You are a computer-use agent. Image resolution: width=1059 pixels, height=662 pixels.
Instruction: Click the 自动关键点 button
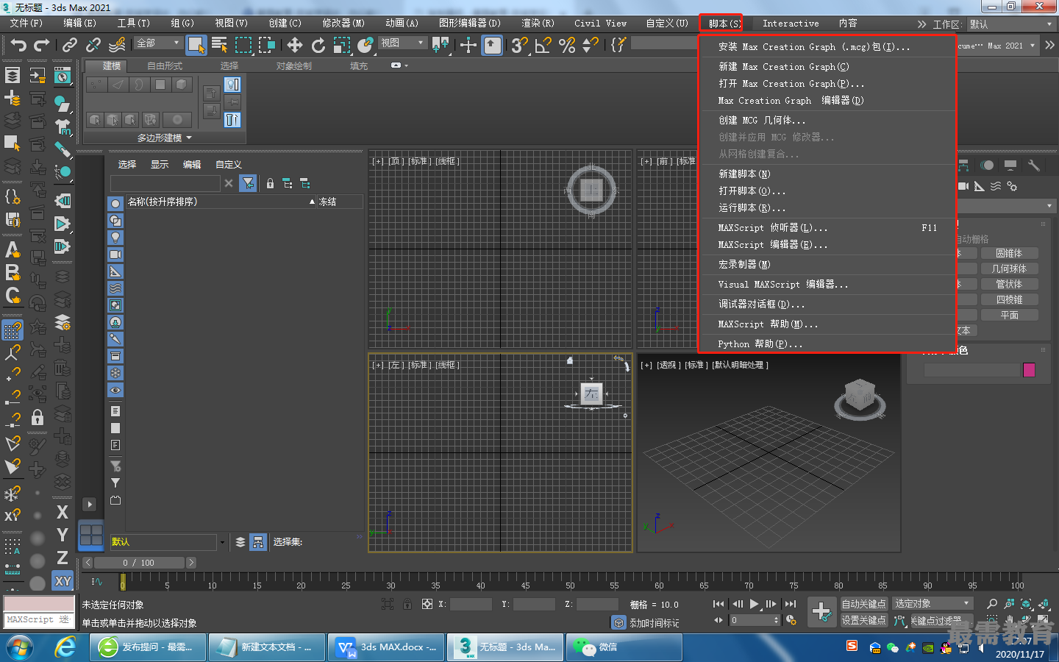(863, 604)
